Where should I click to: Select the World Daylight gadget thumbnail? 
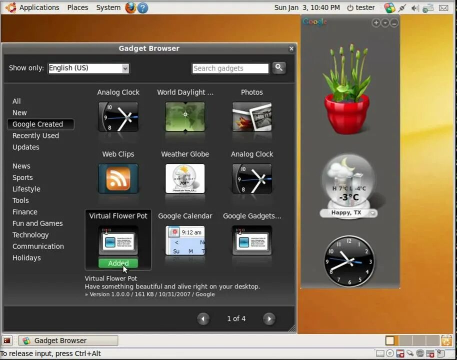[185, 116]
